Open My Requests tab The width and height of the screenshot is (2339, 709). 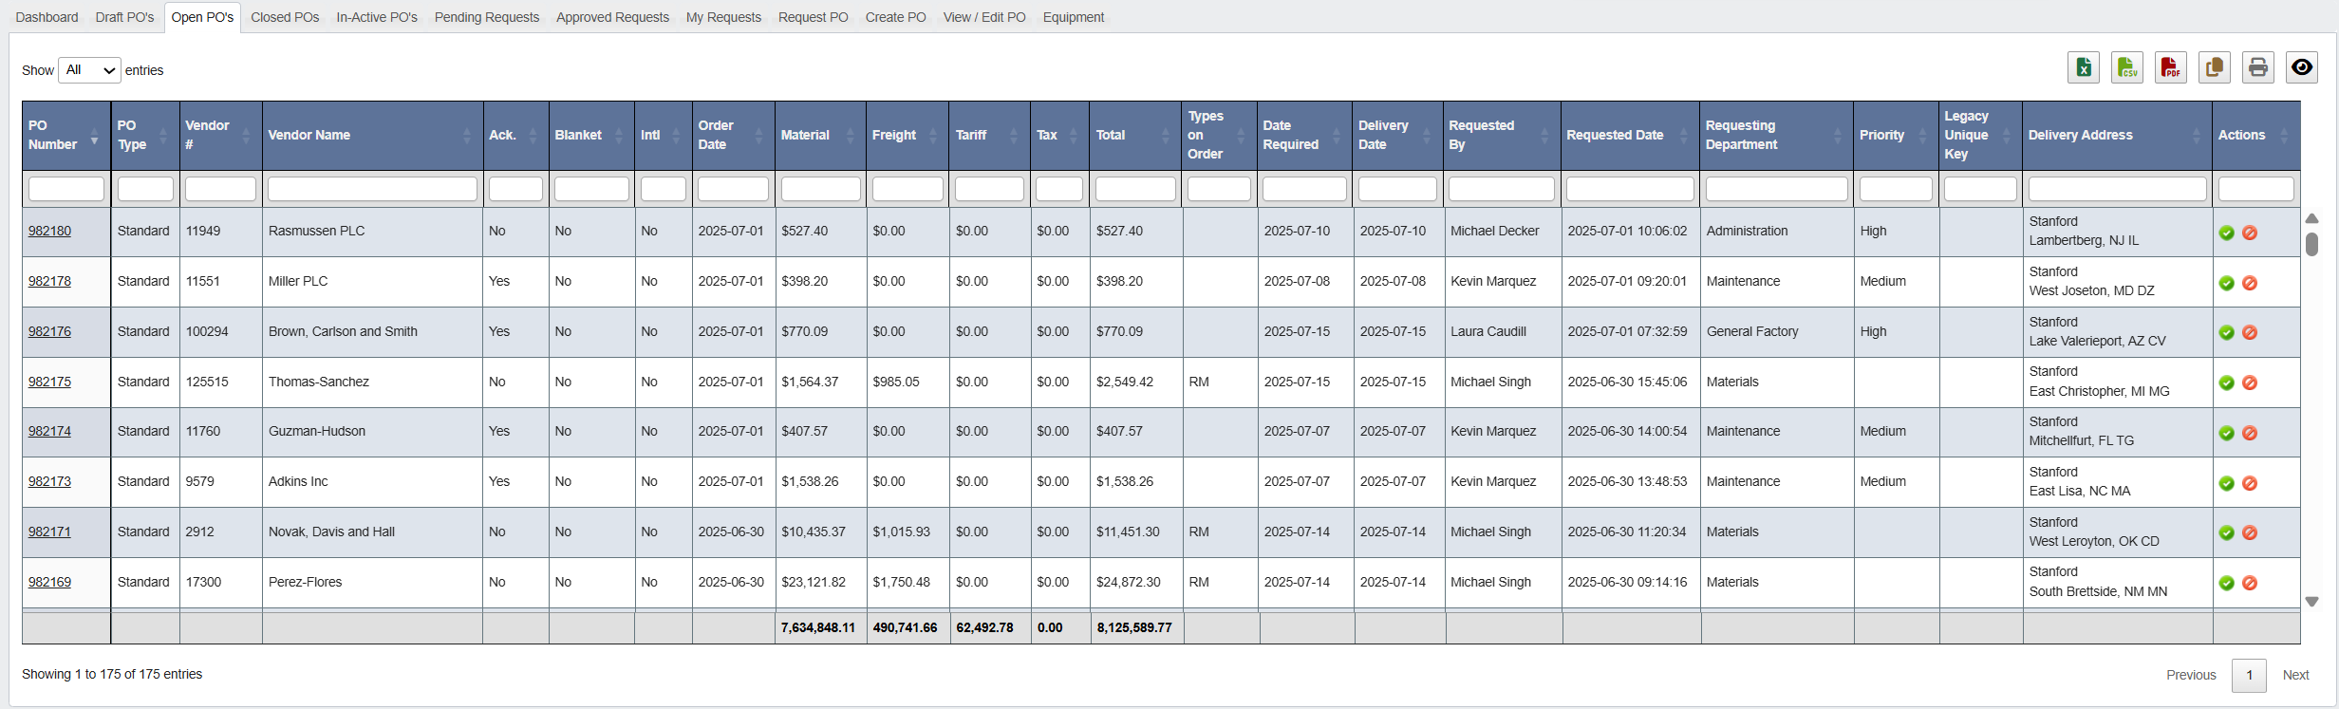tap(723, 17)
